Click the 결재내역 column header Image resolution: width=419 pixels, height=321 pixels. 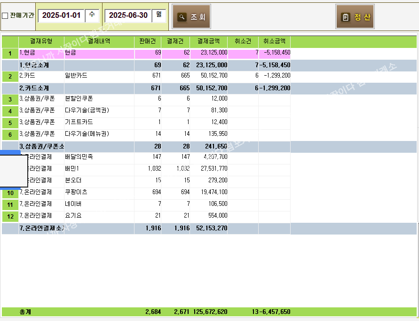[x=99, y=41]
